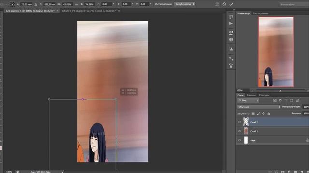The width and height of the screenshot is (309, 173).
Task: Hide layer Слой 2 with eye icon
Action: point(239,122)
